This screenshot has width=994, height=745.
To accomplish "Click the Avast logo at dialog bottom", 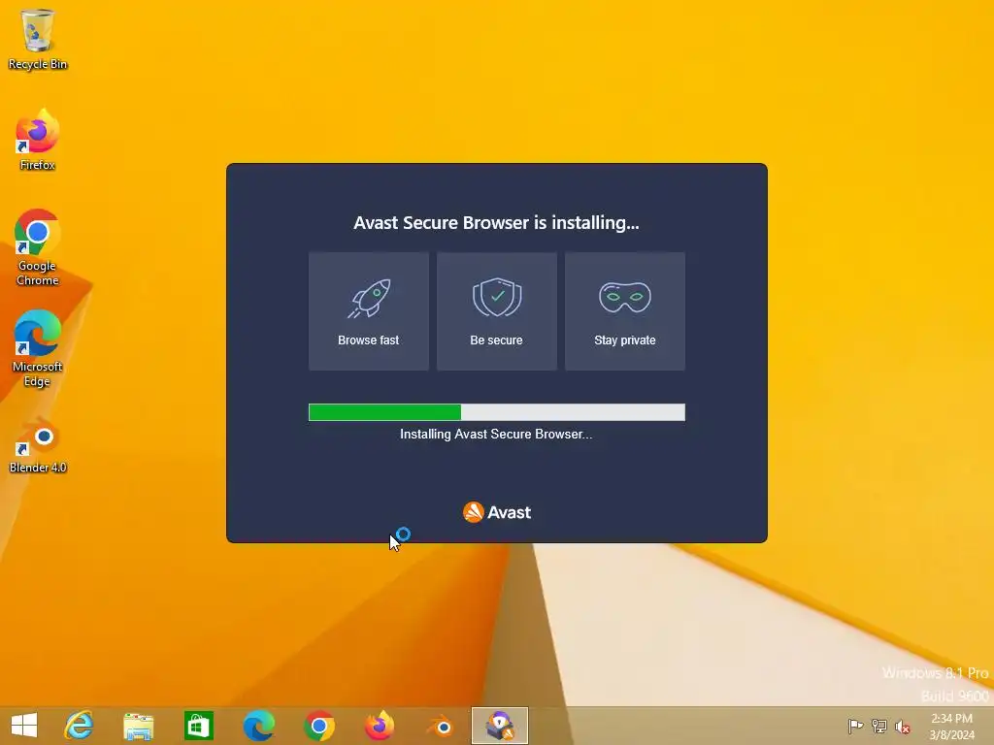I will [497, 512].
